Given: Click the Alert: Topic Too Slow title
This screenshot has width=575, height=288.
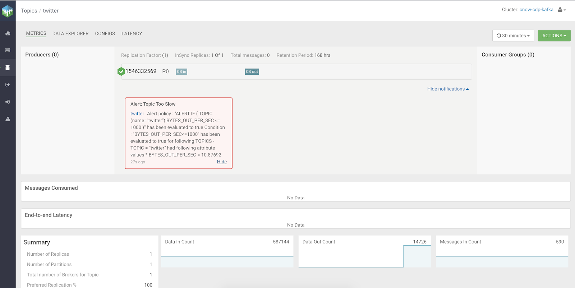Looking at the screenshot, I should 153,104.
